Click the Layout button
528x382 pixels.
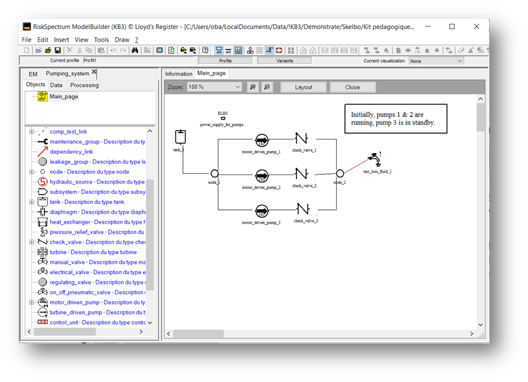pyautogui.click(x=304, y=87)
